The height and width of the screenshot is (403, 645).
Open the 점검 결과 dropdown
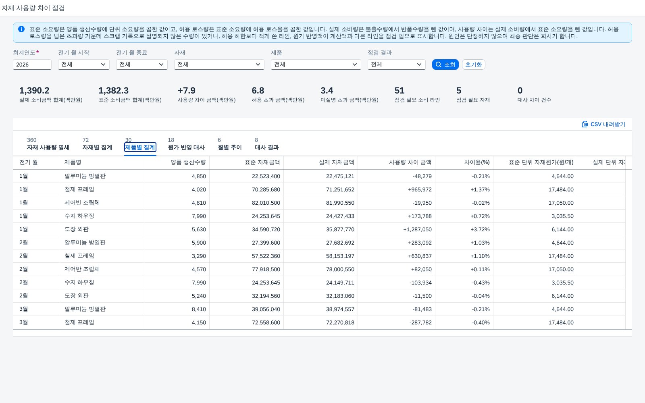click(x=397, y=64)
